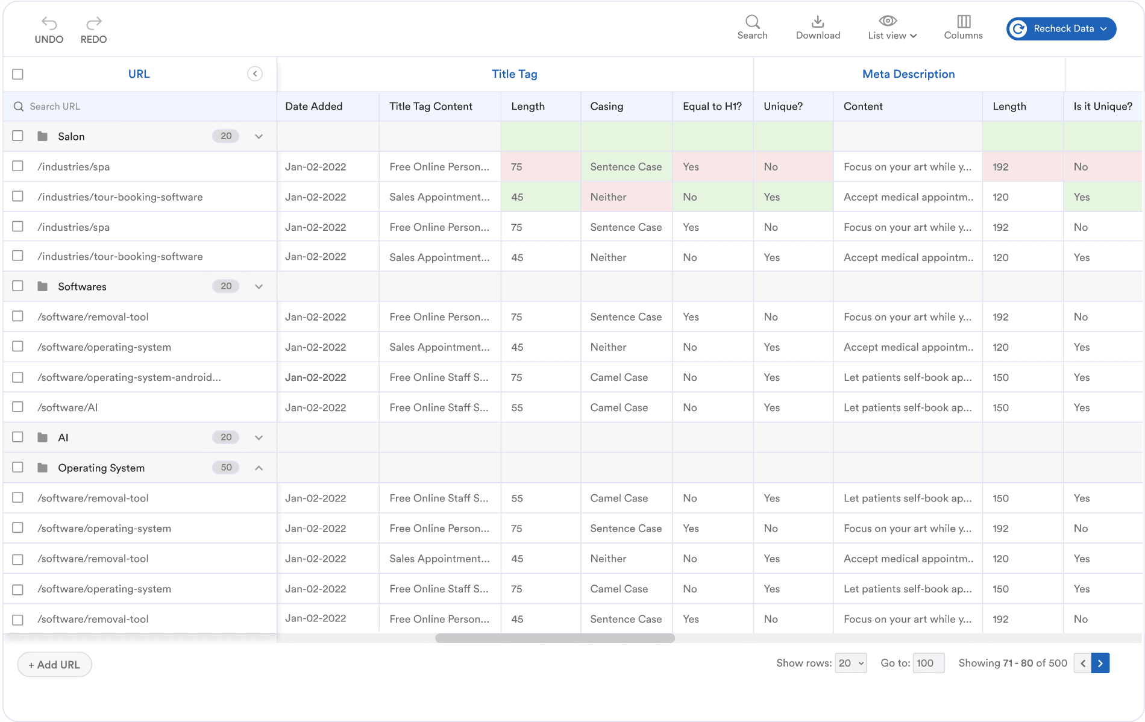
Task: Click the Meta Description column group header
Action: [x=908, y=74]
